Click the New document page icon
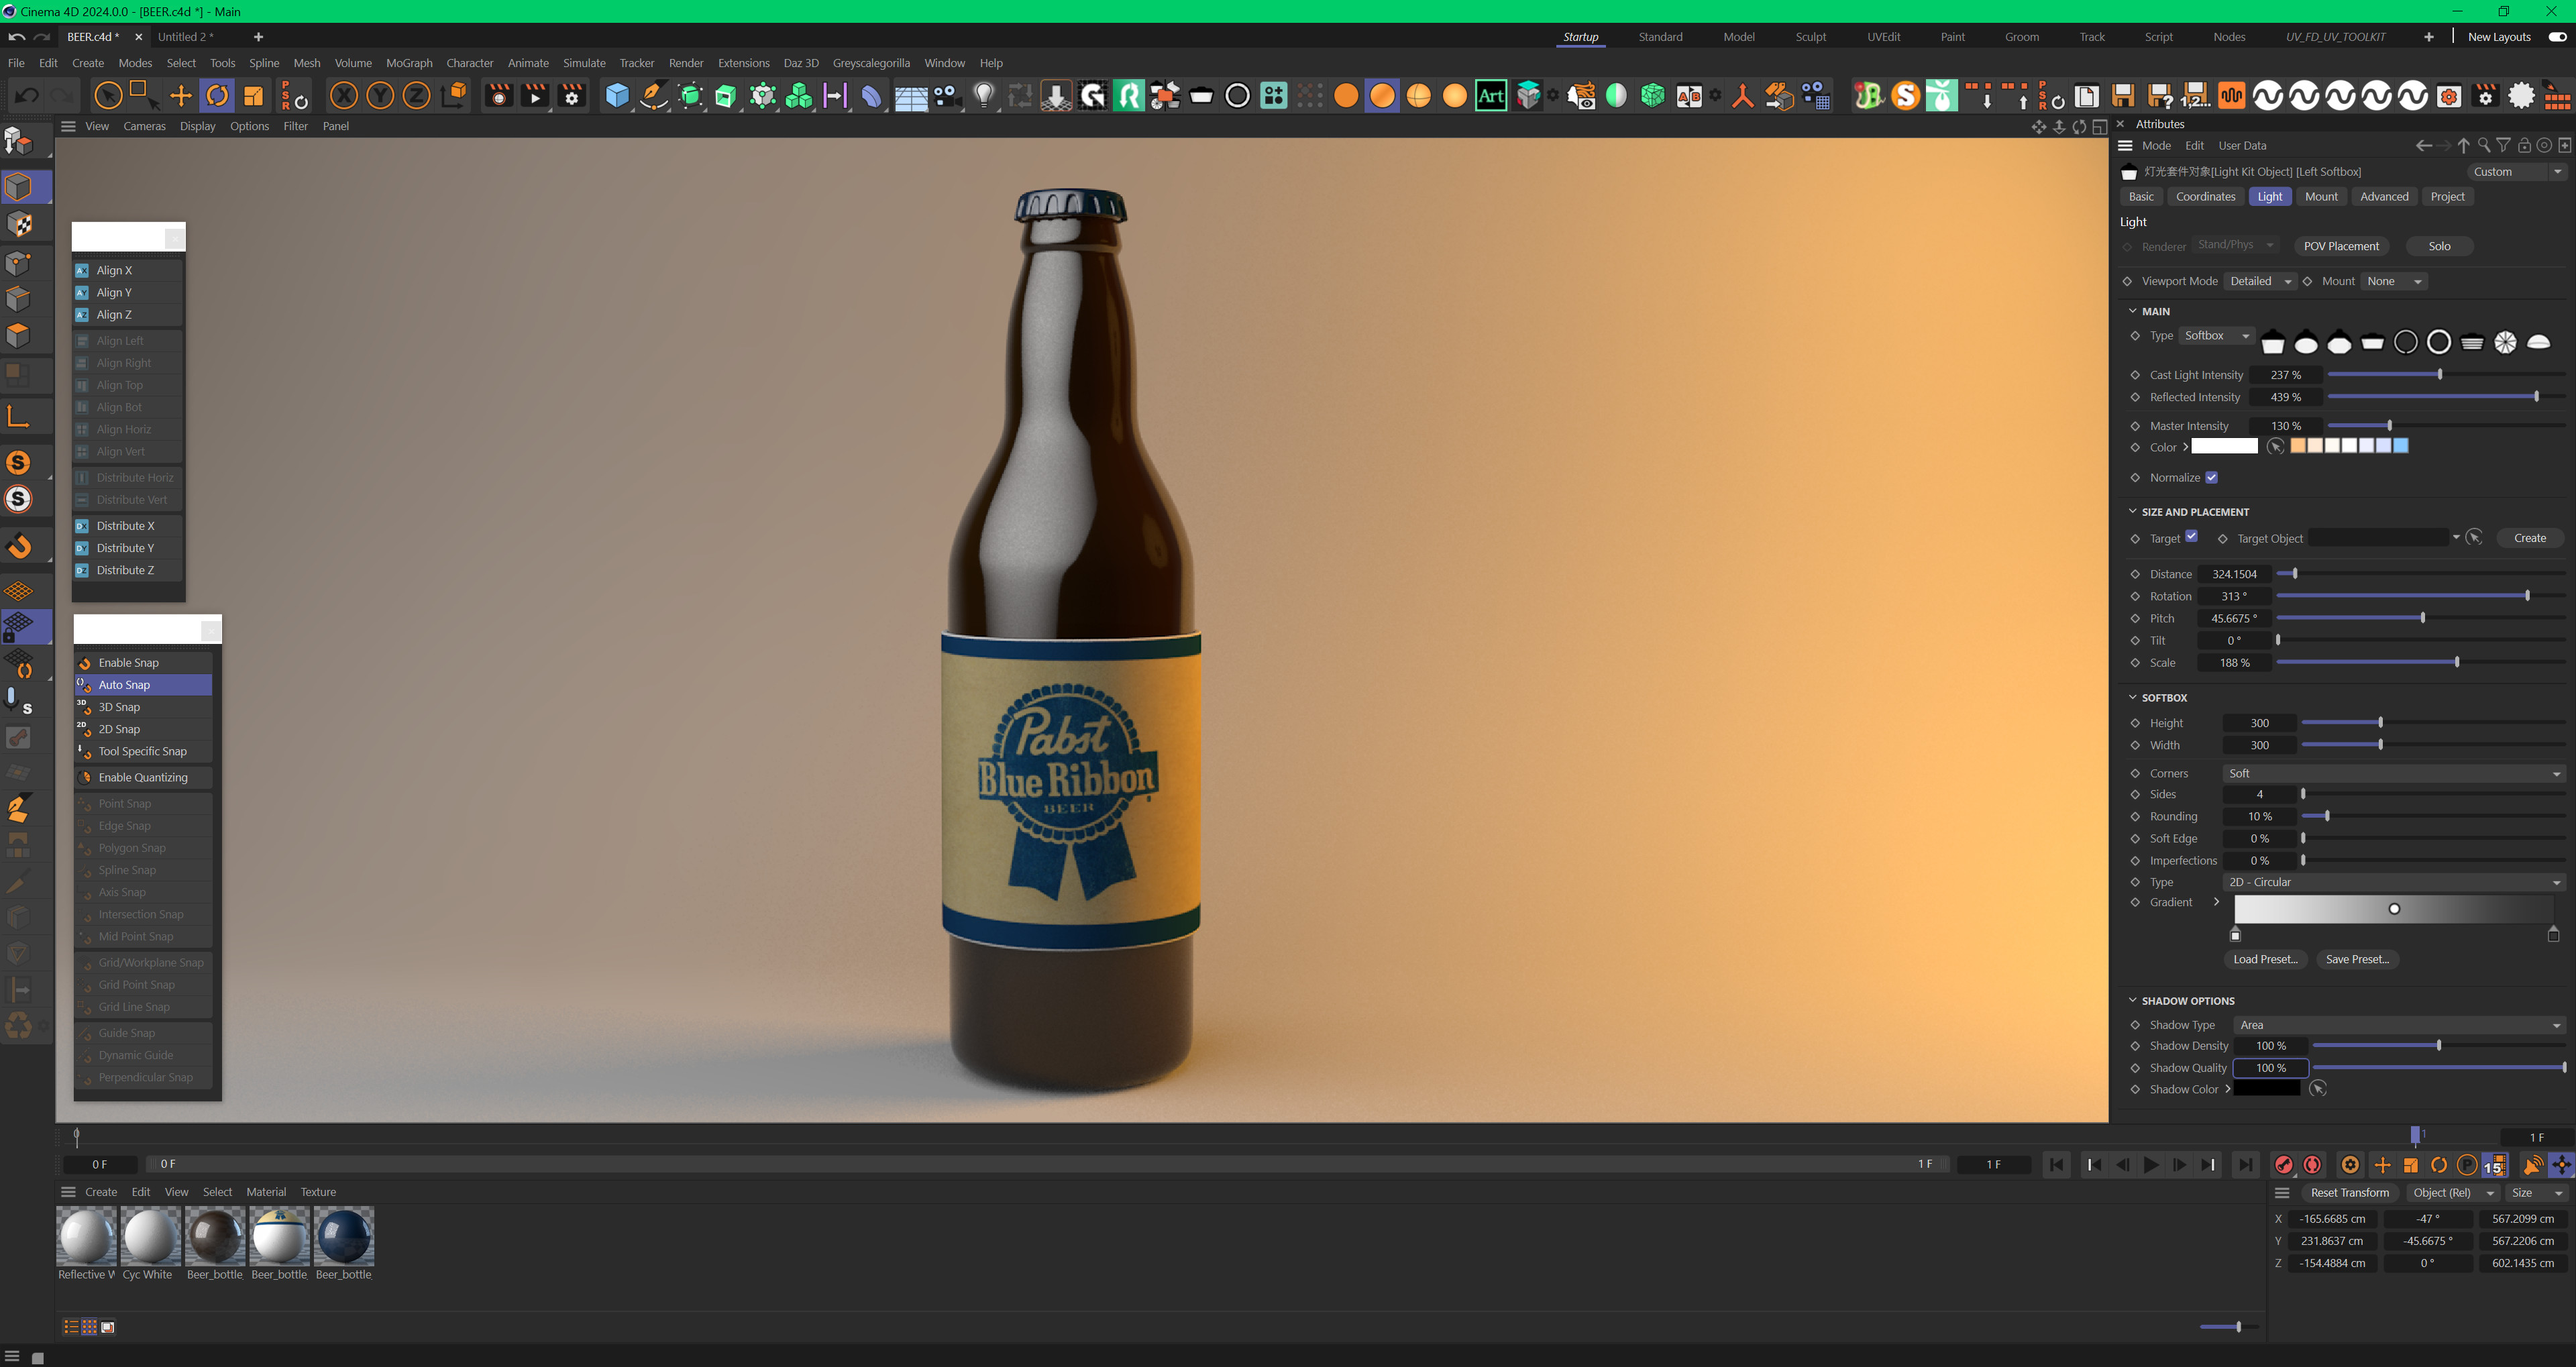The height and width of the screenshot is (1367, 2576). 2087,96
